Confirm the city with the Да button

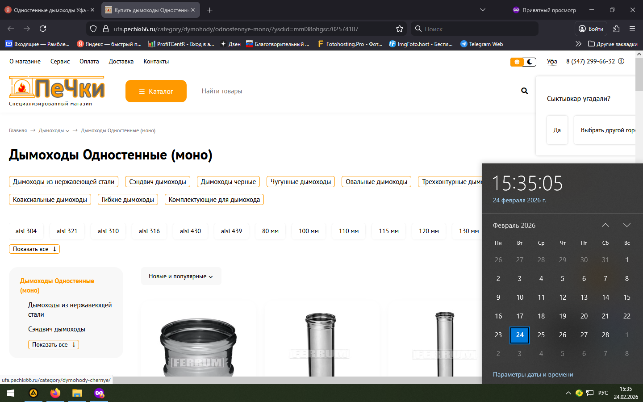557,130
